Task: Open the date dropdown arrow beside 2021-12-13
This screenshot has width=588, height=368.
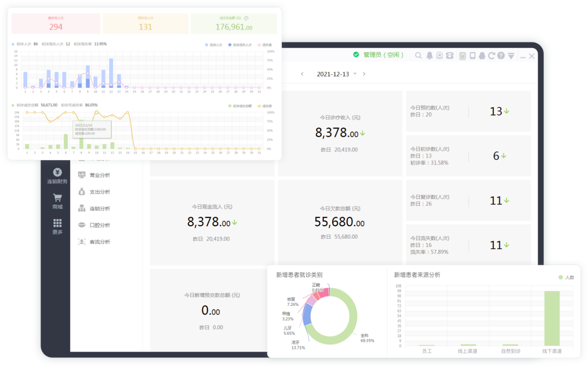Action: tap(355, 74)
